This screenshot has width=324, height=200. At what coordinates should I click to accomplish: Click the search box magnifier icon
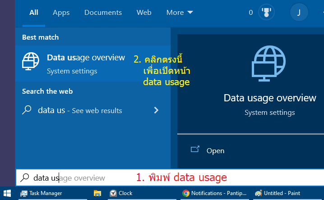25,178
